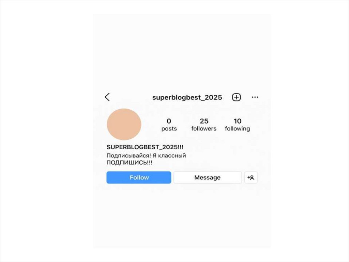Select the posts label under zero

[169, 129]
